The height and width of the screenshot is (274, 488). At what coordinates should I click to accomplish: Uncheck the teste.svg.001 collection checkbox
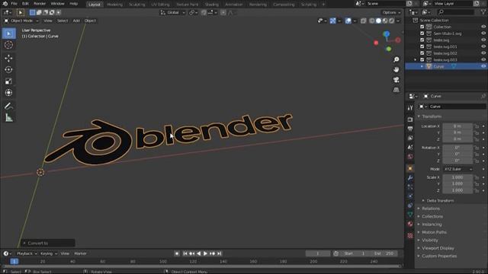pyautogui.click(x=422, y=46)
